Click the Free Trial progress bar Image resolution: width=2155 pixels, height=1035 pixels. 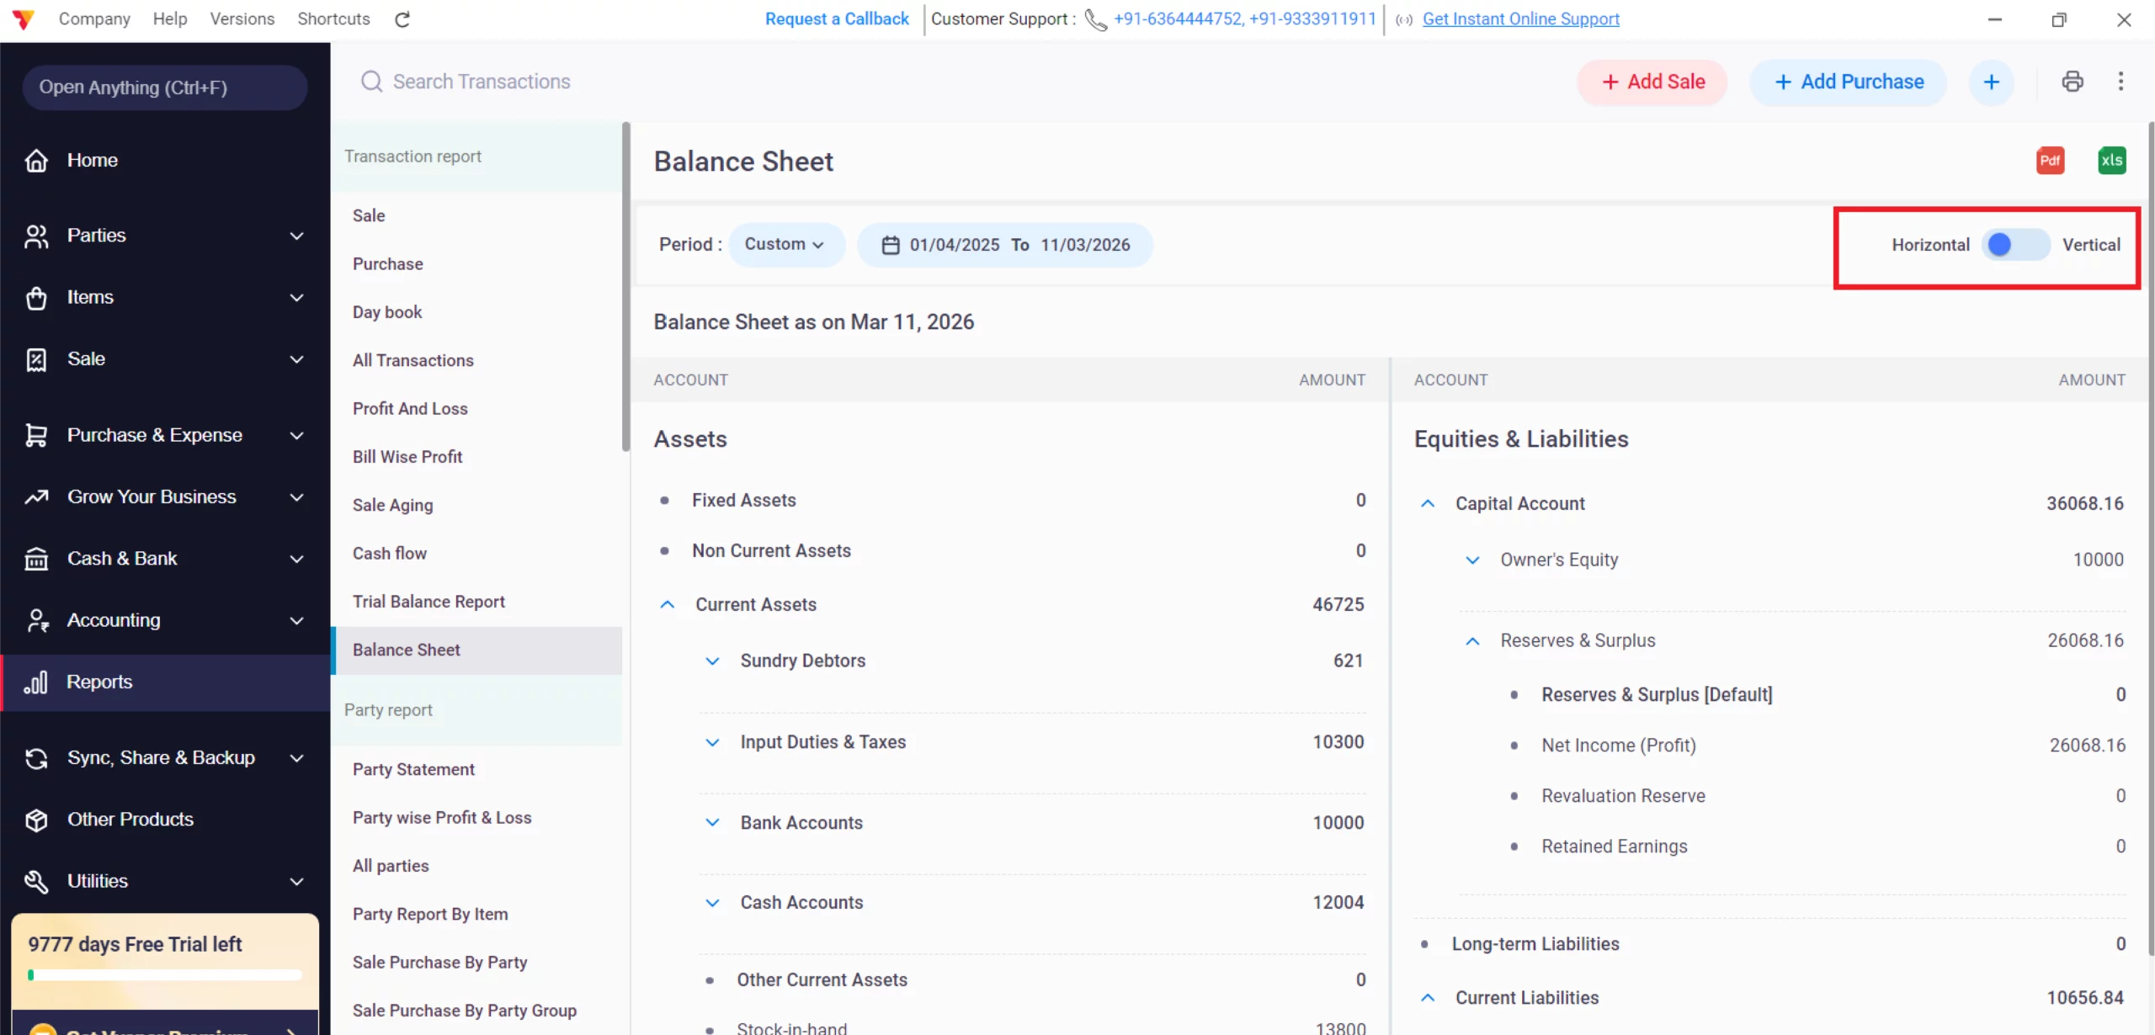[165, 975]
